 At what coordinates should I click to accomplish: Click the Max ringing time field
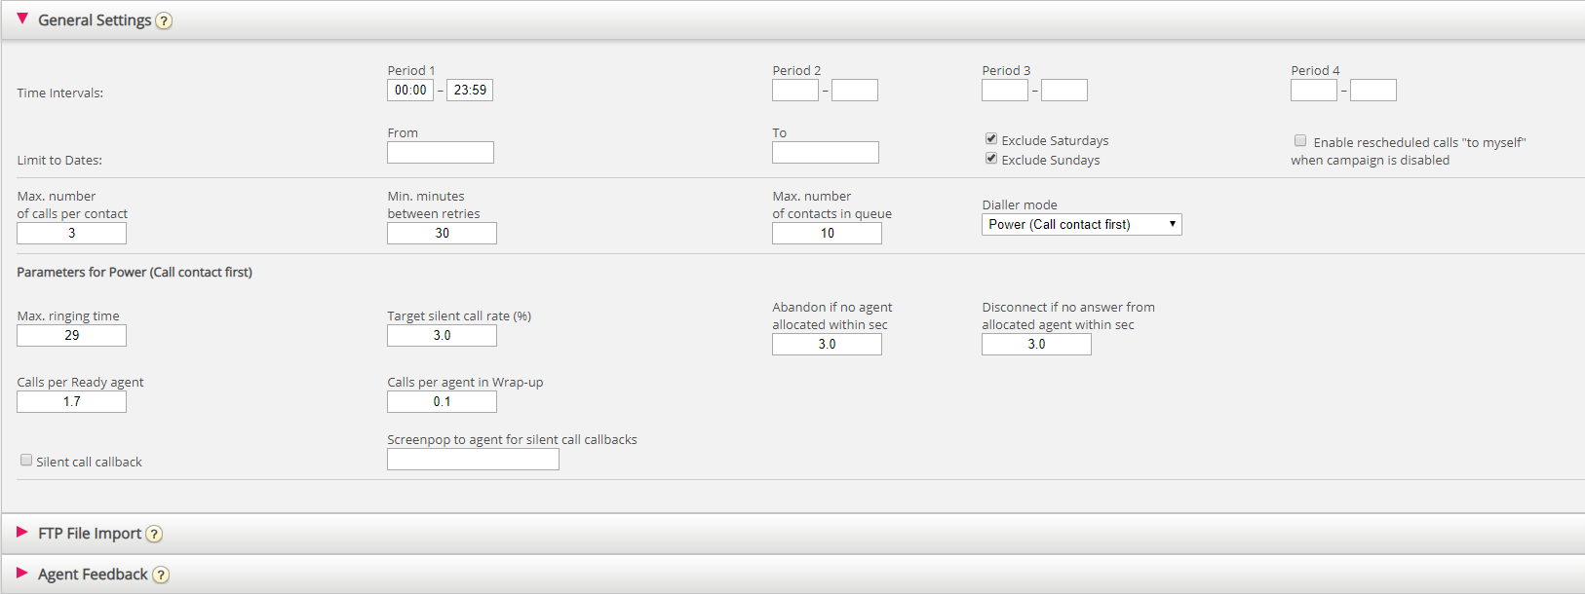pyautogui.click(x=71, y=336)
